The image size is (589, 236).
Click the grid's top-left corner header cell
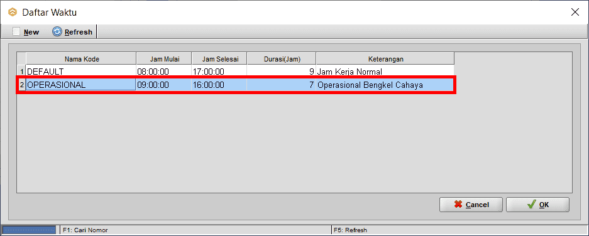tap(22, 59)
